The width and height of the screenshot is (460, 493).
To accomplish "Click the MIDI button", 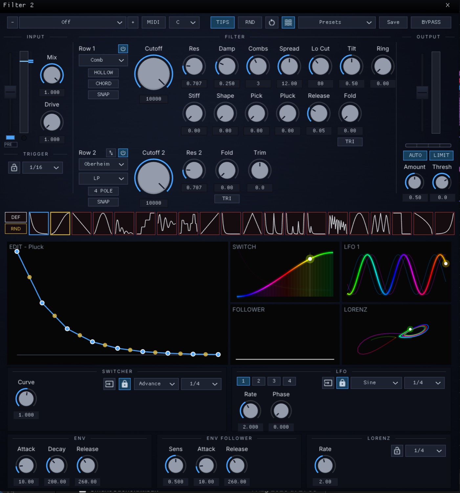I will point(153,22).
